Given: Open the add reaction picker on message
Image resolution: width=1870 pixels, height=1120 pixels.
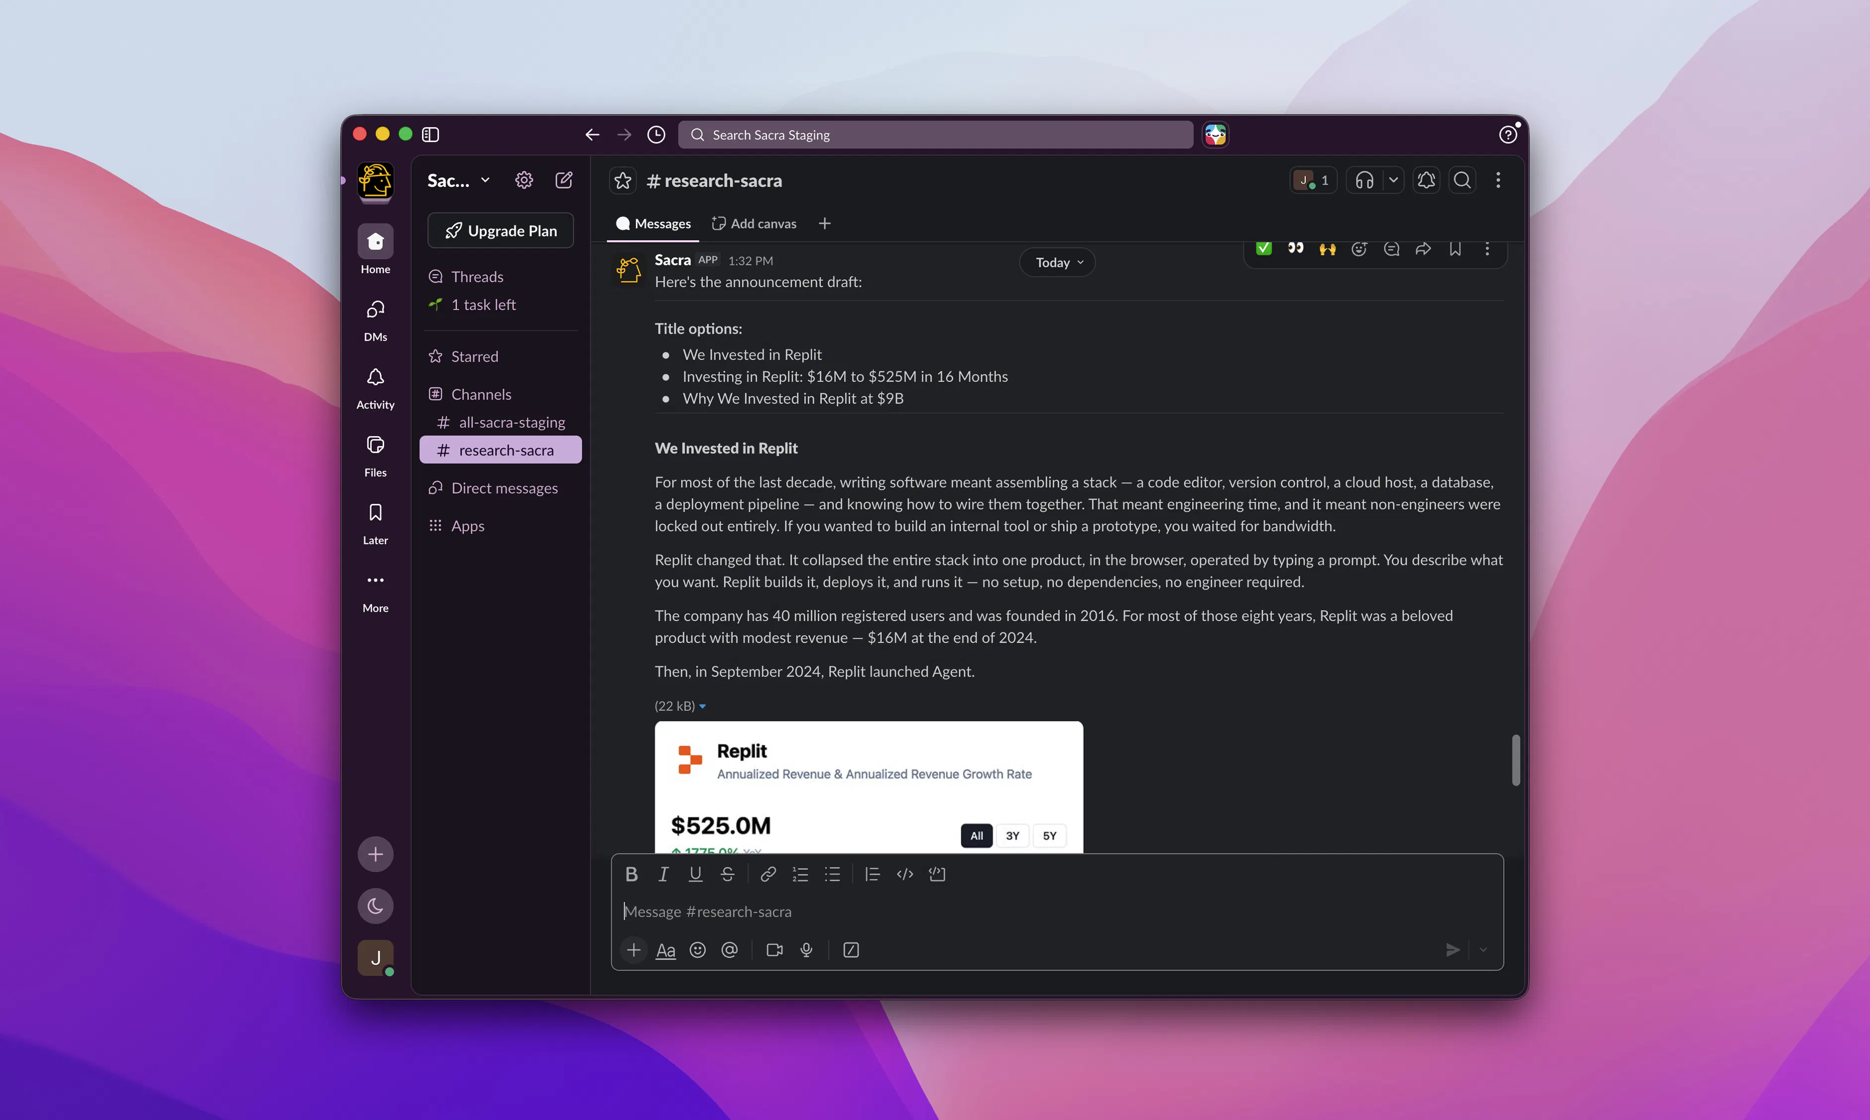Looking at the screenshot, I should click(1359, 248).
